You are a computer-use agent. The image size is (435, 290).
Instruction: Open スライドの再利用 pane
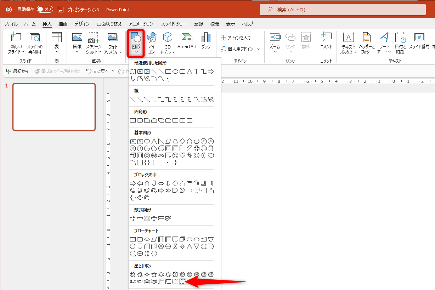pos(35,43)
